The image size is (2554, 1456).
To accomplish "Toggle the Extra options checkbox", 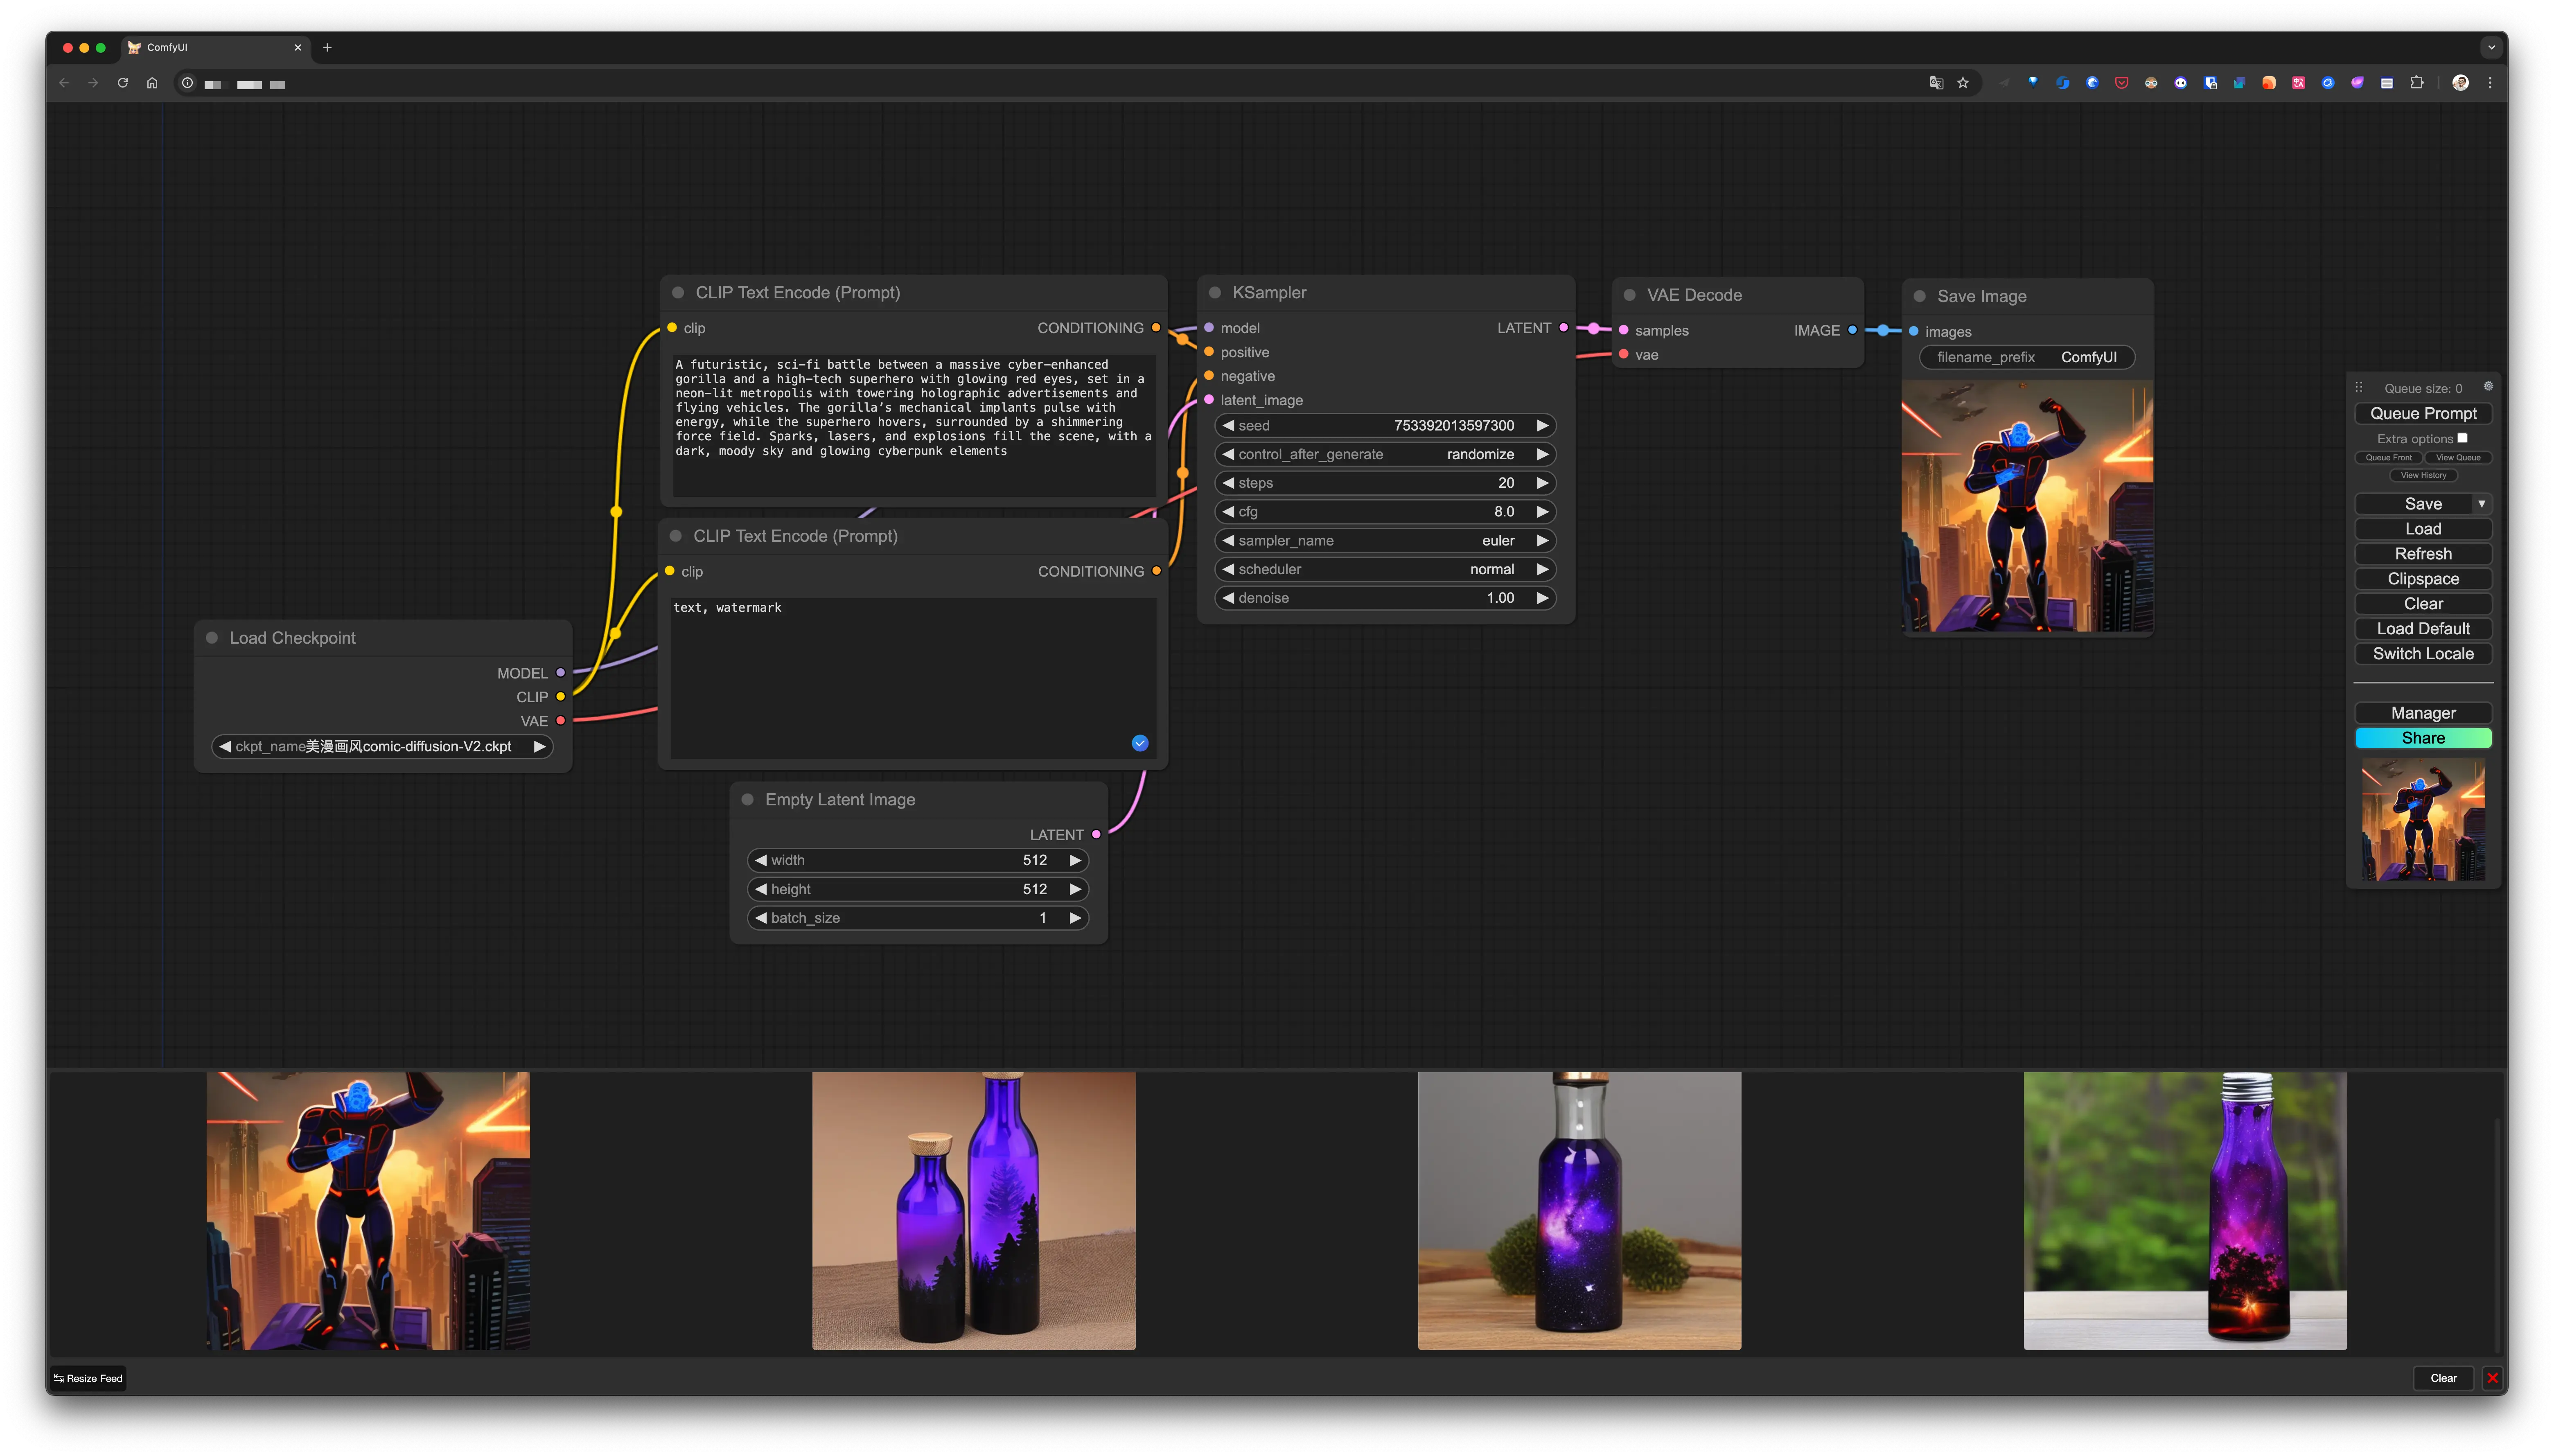I will click(2462, 438).
